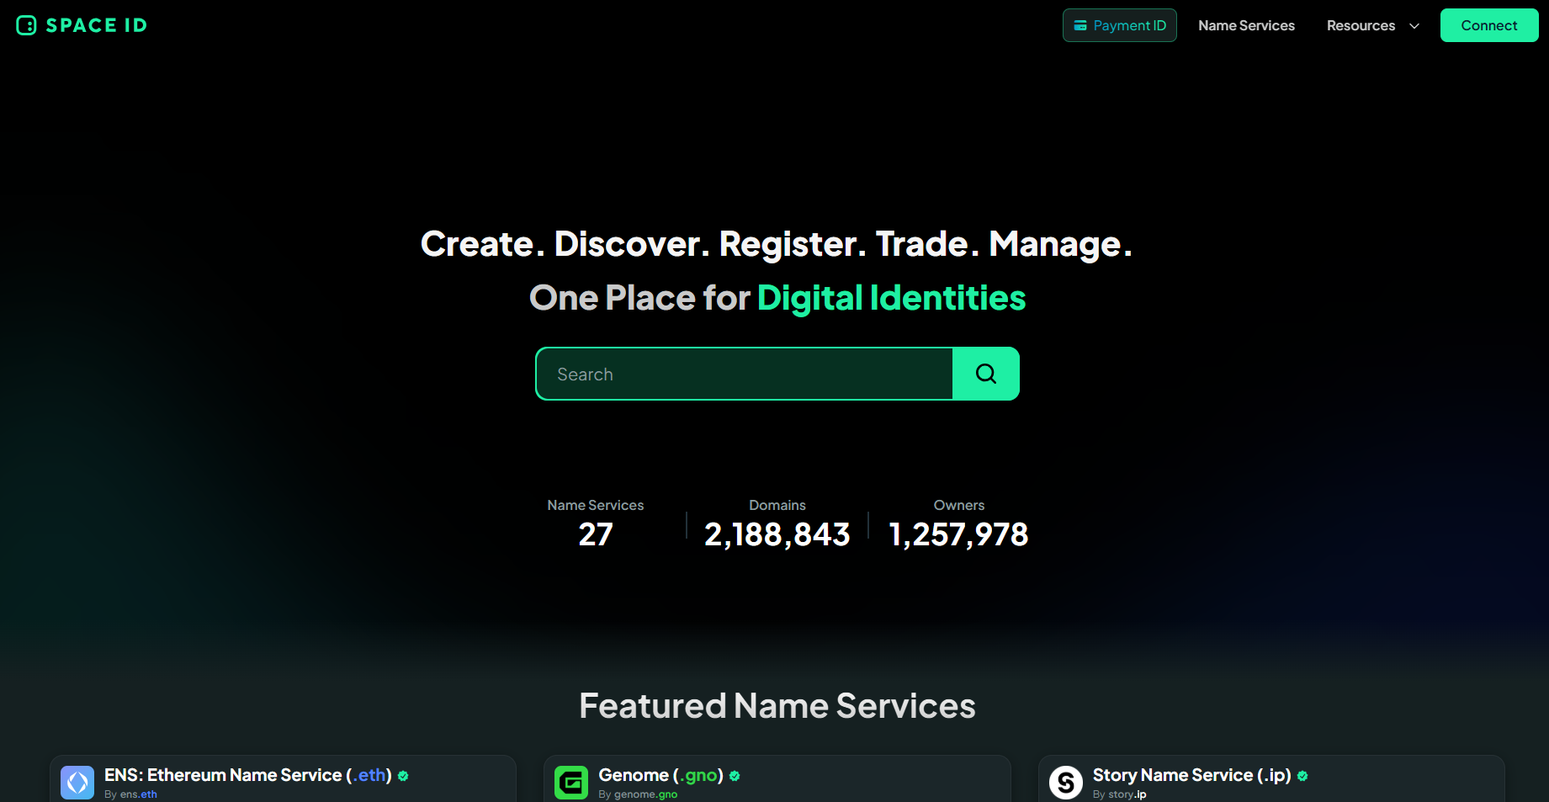Image resolution: width=1549 pixels, height=802 pixels.
Task: Open the Name Services menu item
Action: point(1246,25)
